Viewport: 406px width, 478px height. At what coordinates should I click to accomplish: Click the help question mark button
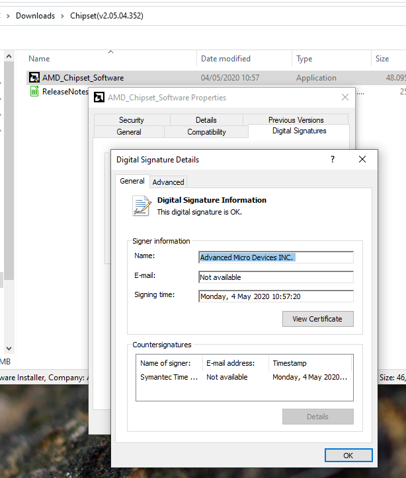point(333,159)
